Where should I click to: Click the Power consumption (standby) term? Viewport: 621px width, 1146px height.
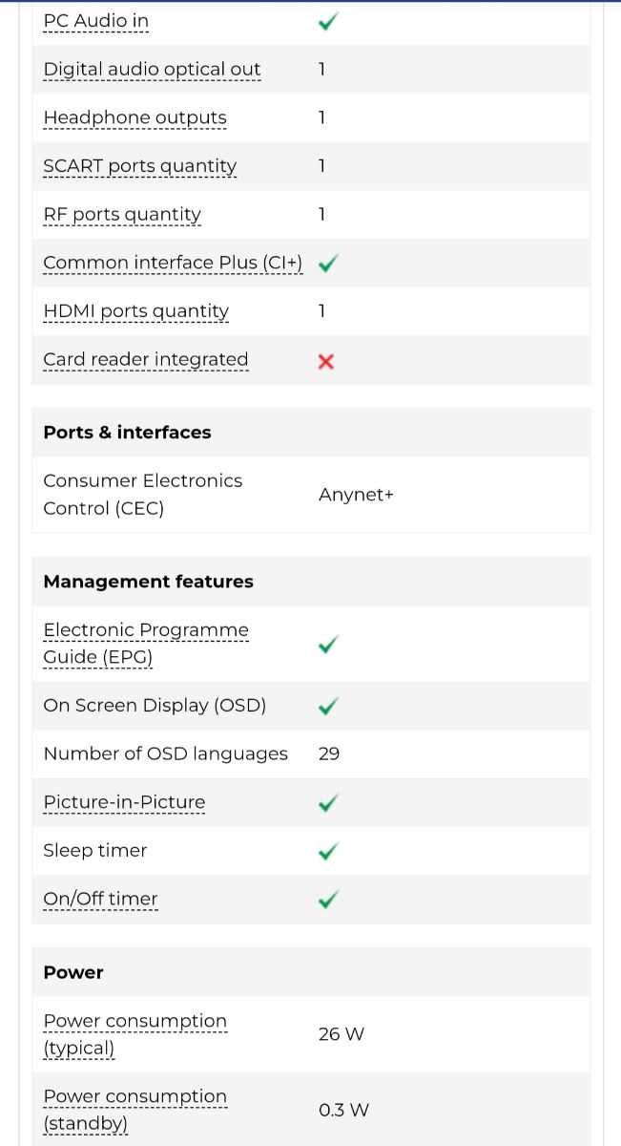click(x=135, y=1110)
